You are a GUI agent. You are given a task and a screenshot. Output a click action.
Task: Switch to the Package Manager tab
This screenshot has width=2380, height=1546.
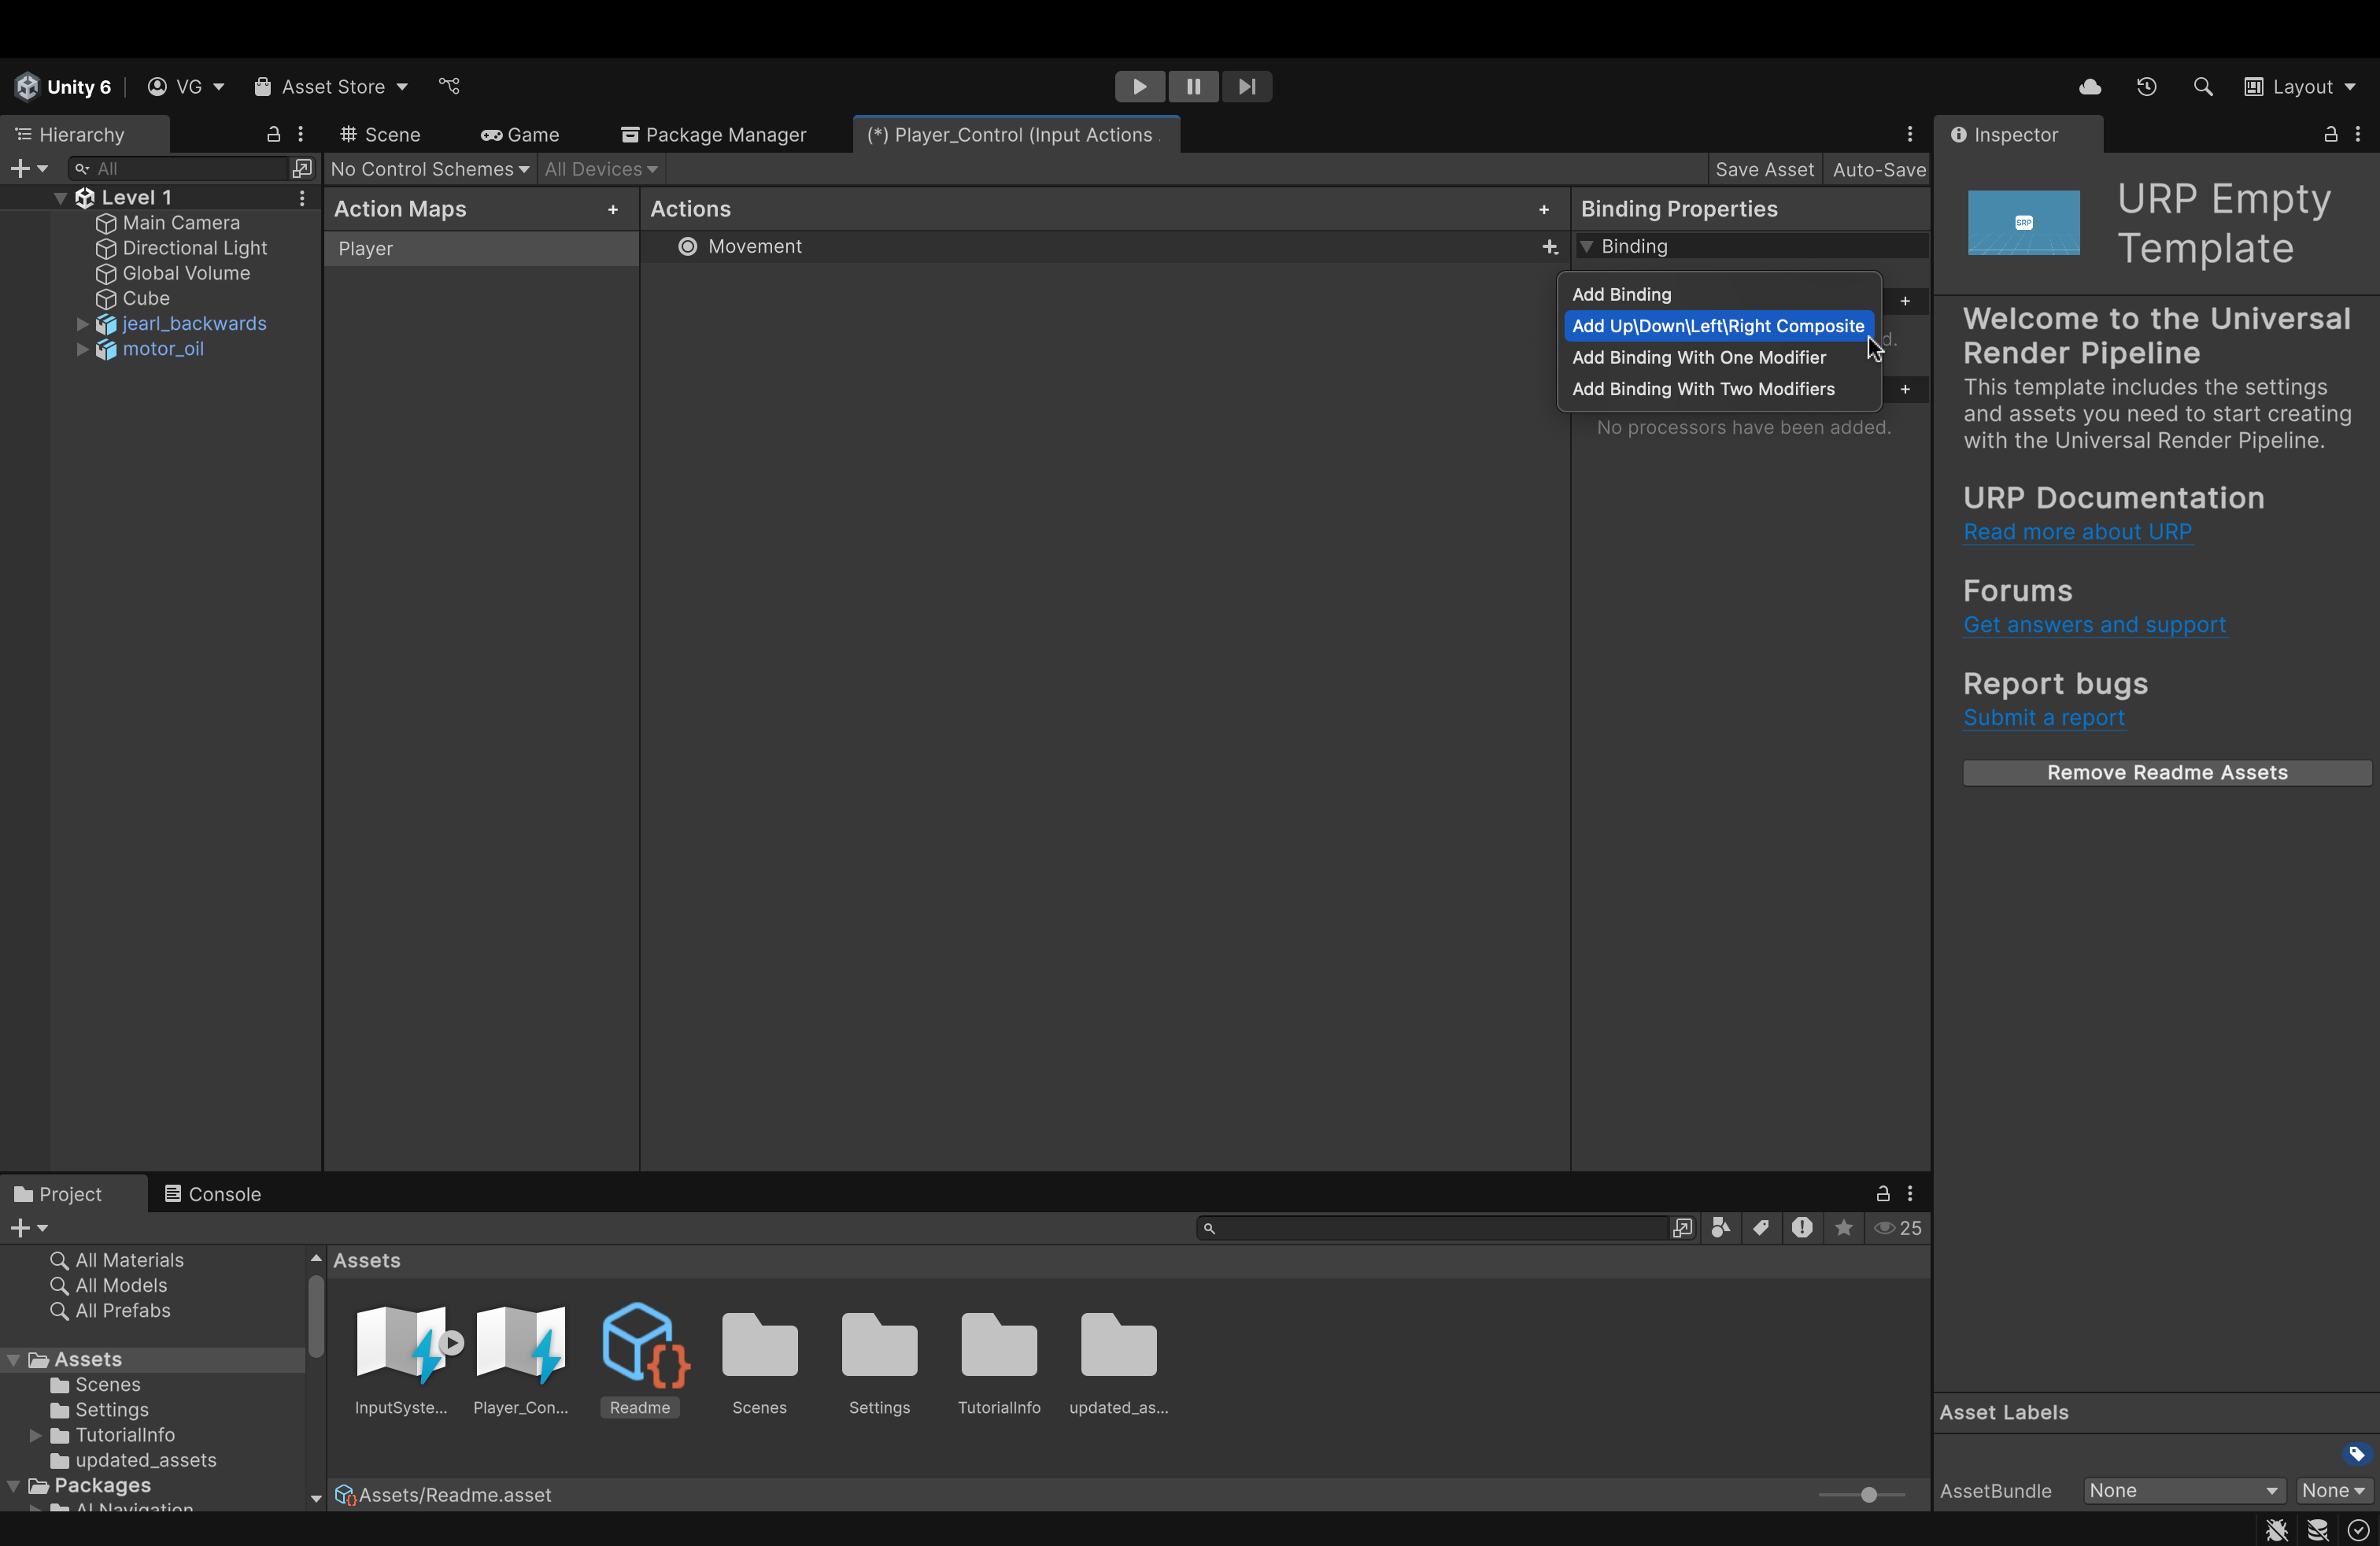(714, 135)
